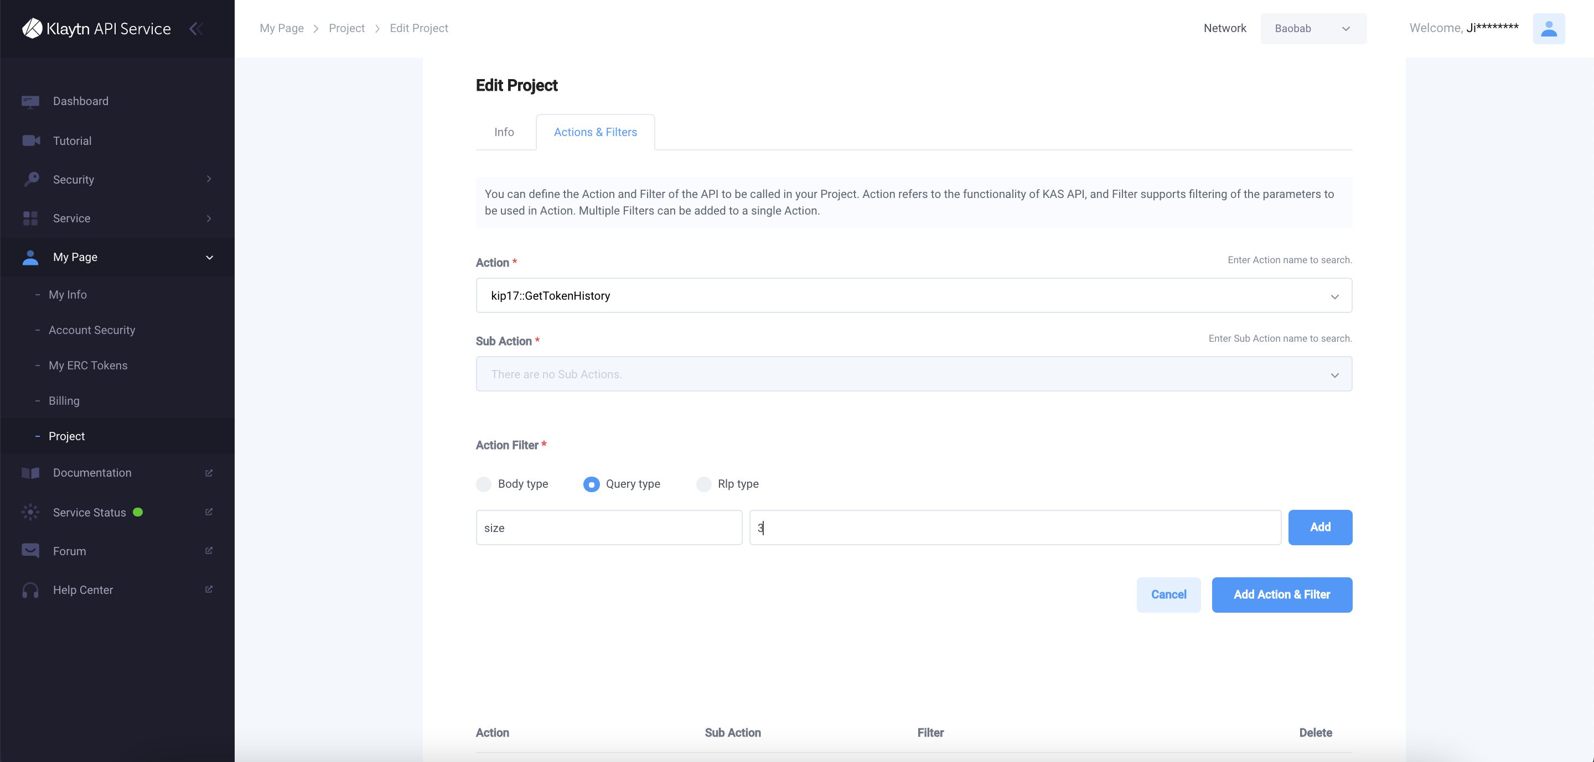This screenshot has width=1594, height=762.
Task: Click the Delete column header
Action: (1316, 732)
